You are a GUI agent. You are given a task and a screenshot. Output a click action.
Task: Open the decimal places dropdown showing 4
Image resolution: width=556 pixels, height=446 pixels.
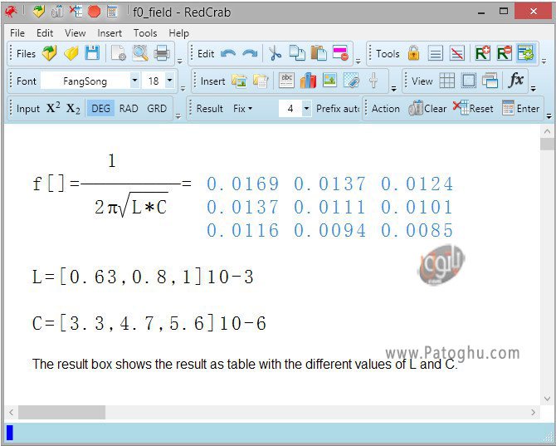307,108
